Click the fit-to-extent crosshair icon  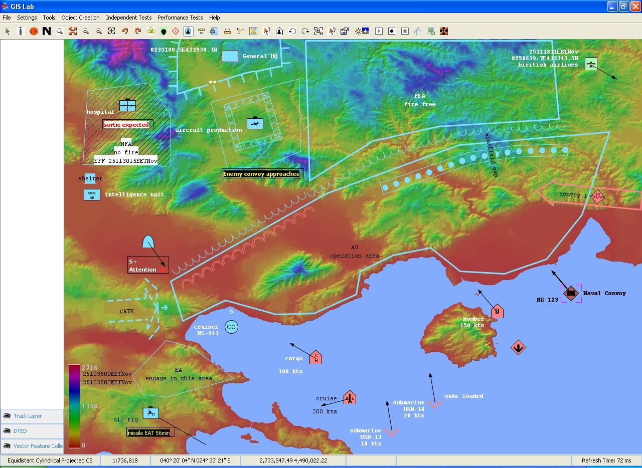click(112, 31)
